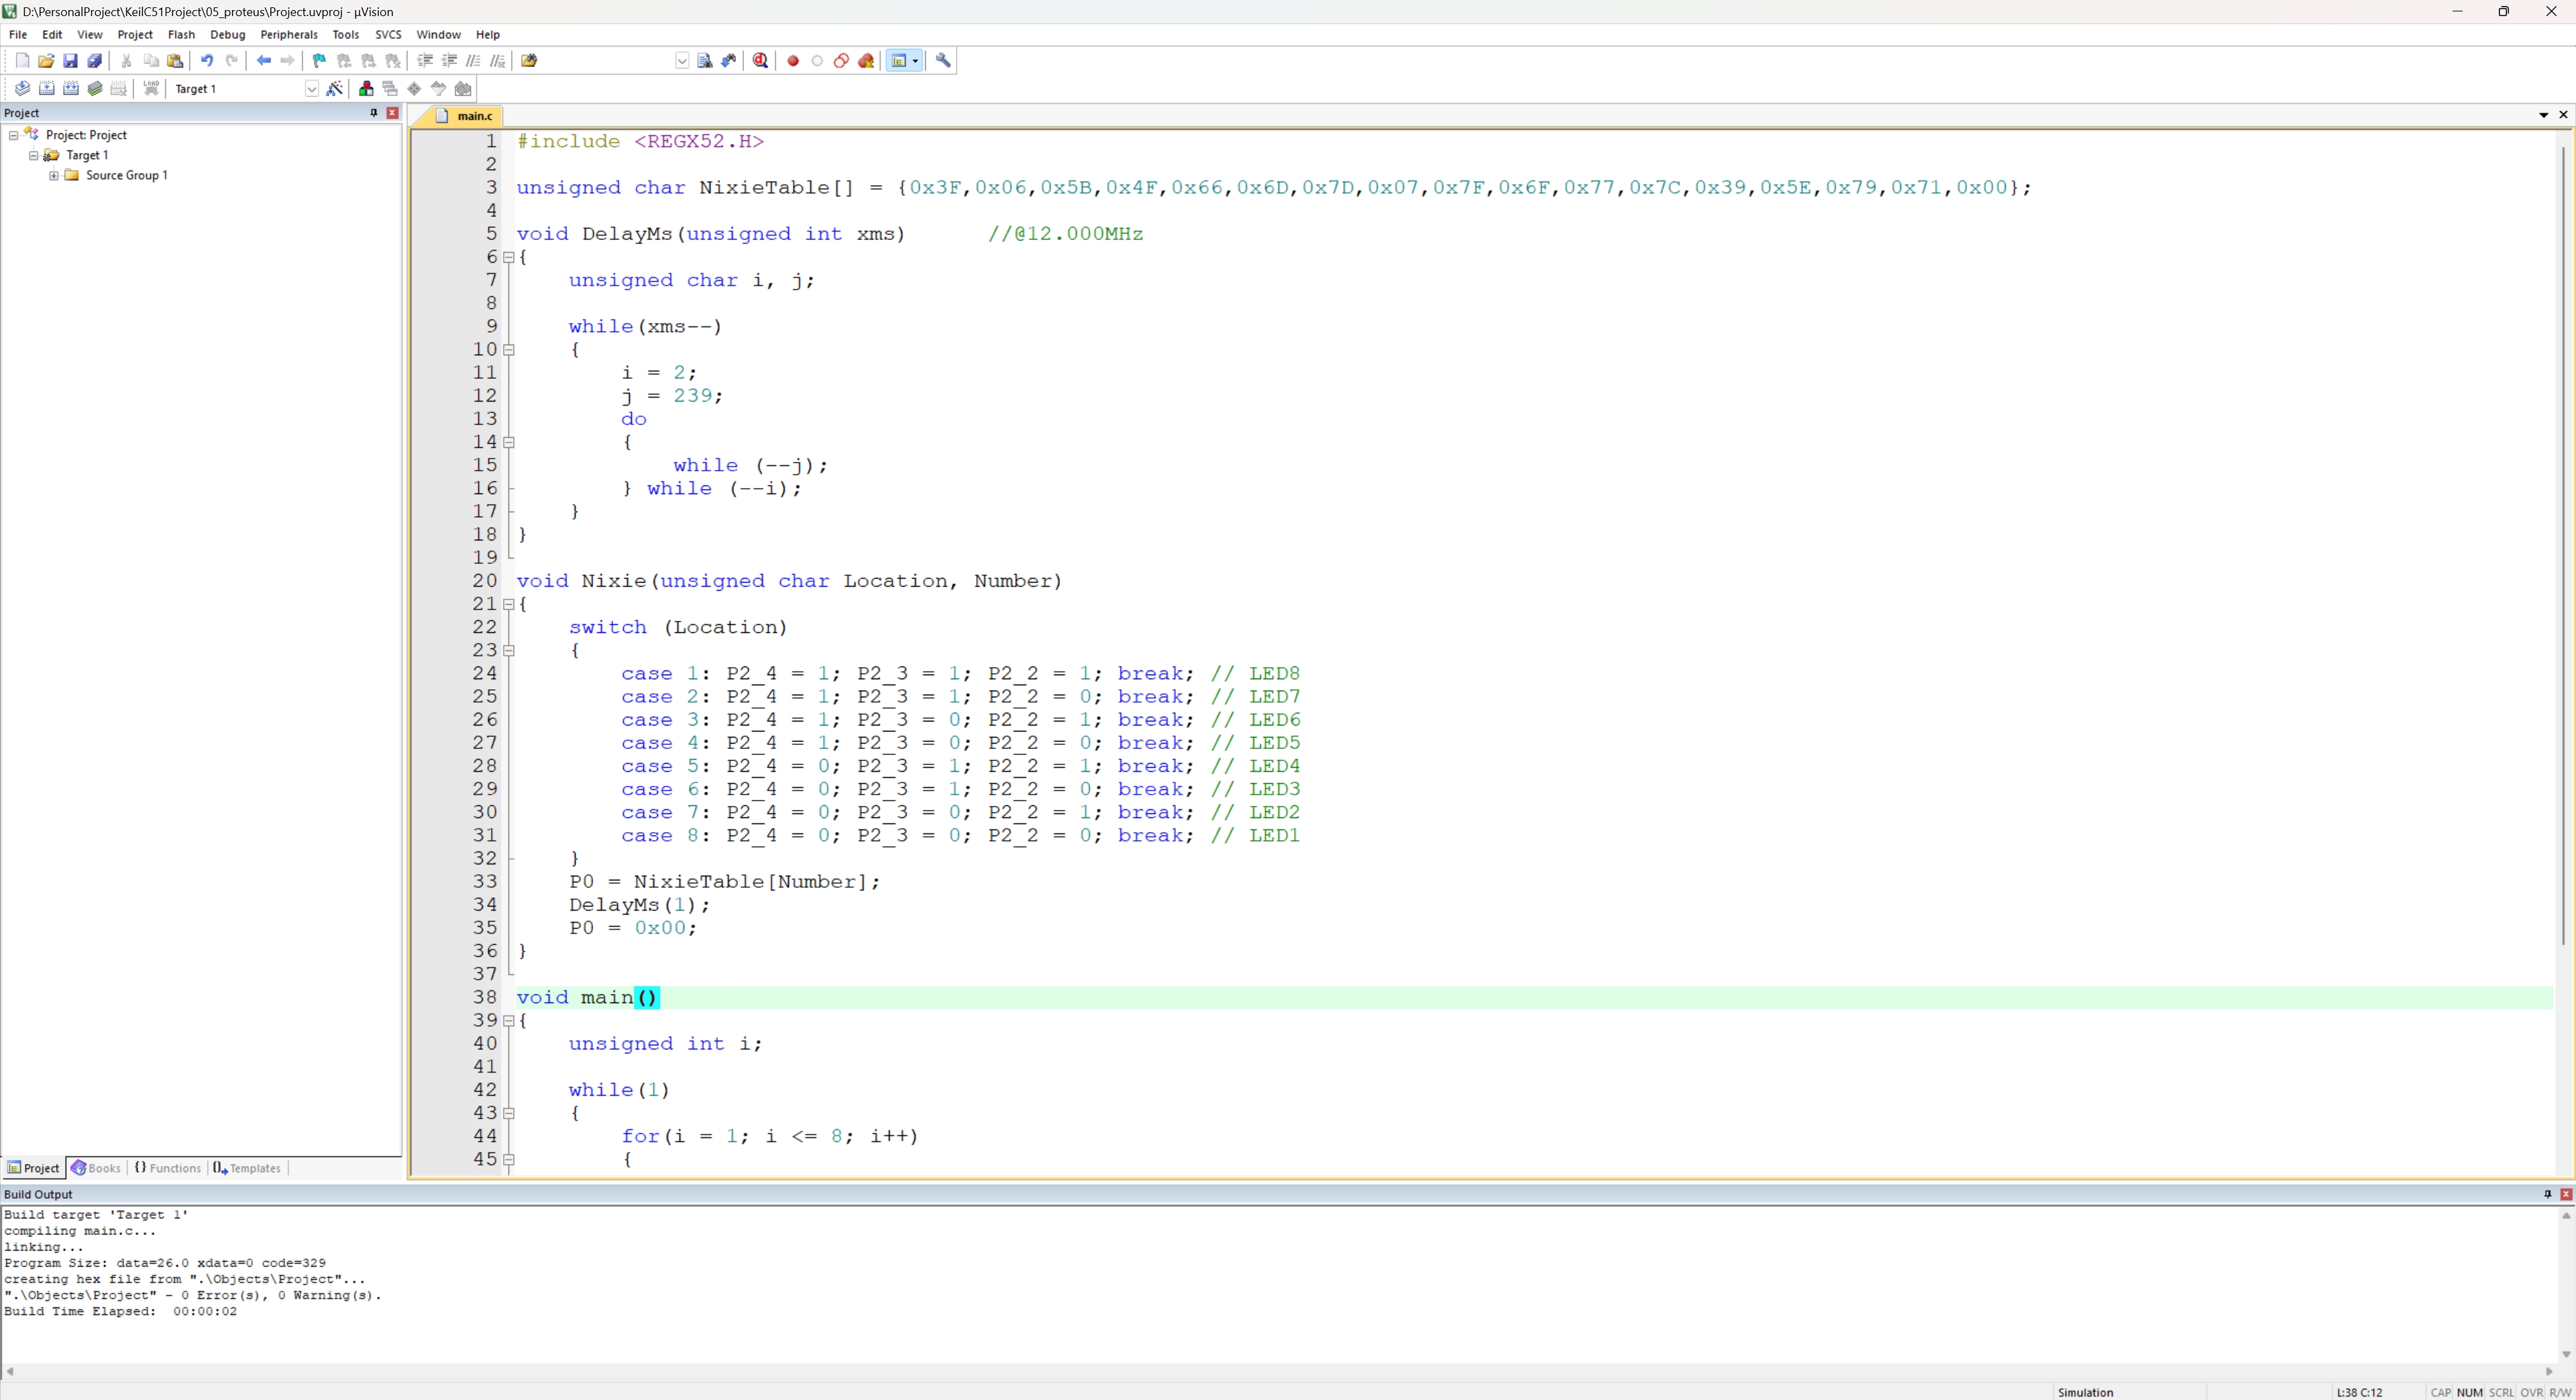
Task: Click 'Simulation' in the status bar
Action: coord(2085,1392)
